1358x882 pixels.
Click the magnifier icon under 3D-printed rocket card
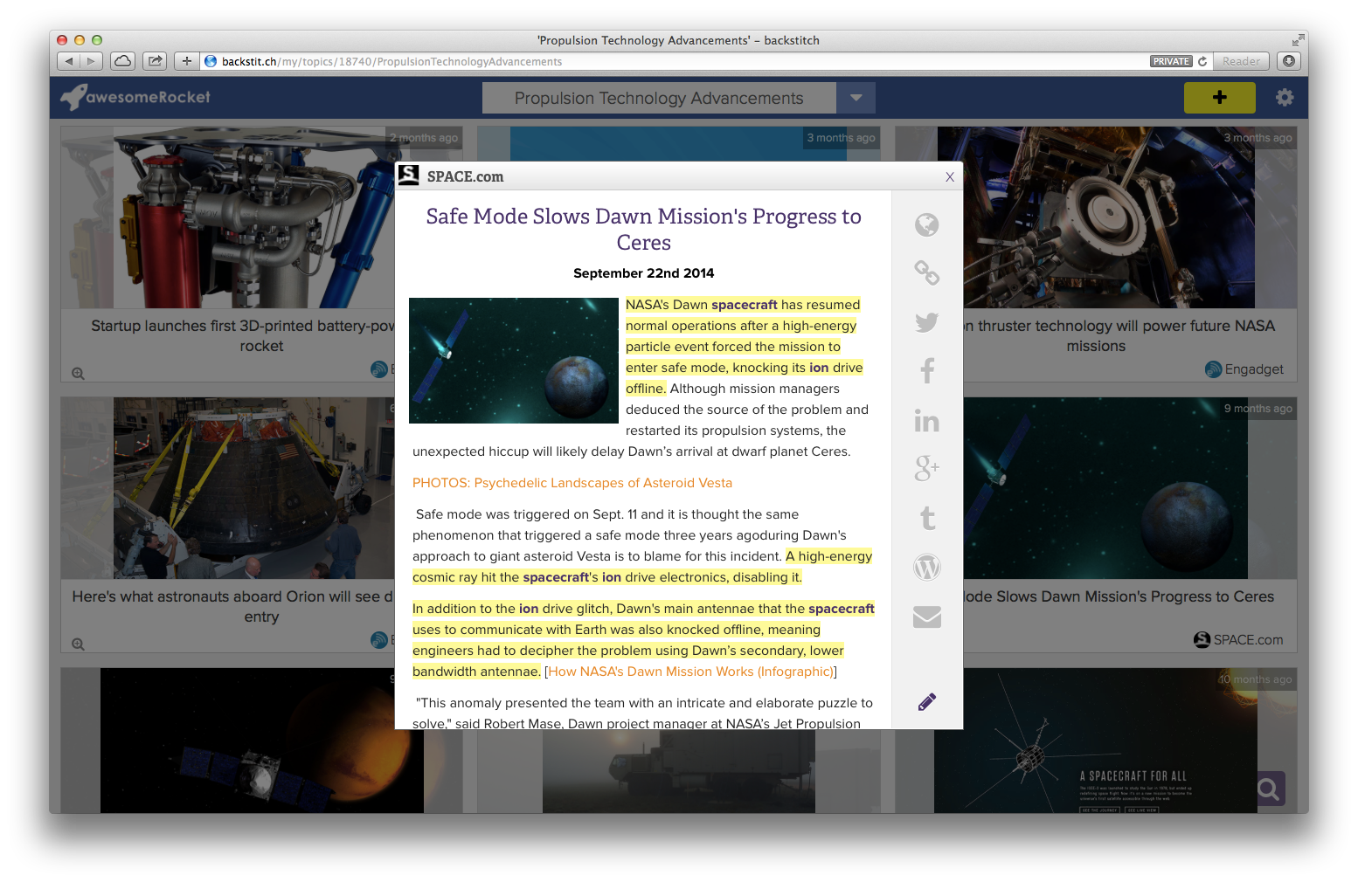point(78,374)
